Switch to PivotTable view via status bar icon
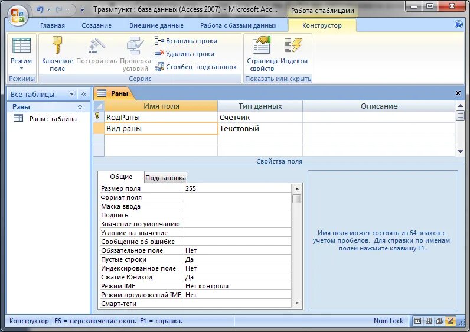 (x=429, y=321)
